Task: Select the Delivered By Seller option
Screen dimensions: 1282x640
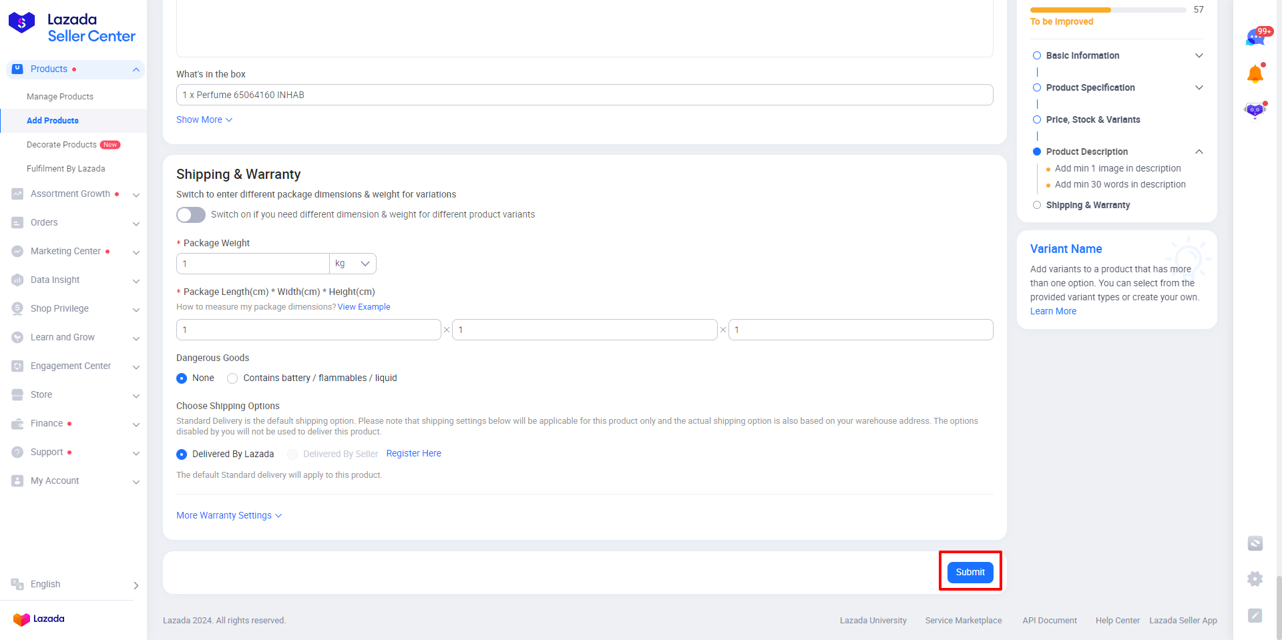Action: click(292, 454)
